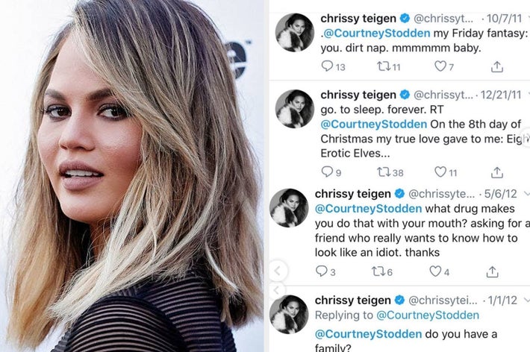Open the avatar on the 10/7/11 tweet
Image resolution: width=530 pixels, height=352 pixels.
pos(295,32)
